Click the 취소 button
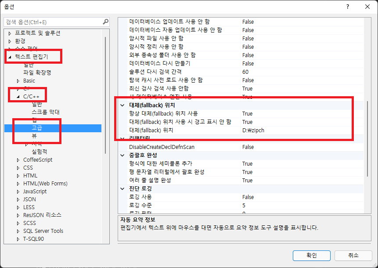 353,255
